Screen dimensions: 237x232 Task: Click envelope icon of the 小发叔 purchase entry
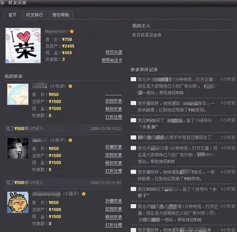[x=133, y=121]
